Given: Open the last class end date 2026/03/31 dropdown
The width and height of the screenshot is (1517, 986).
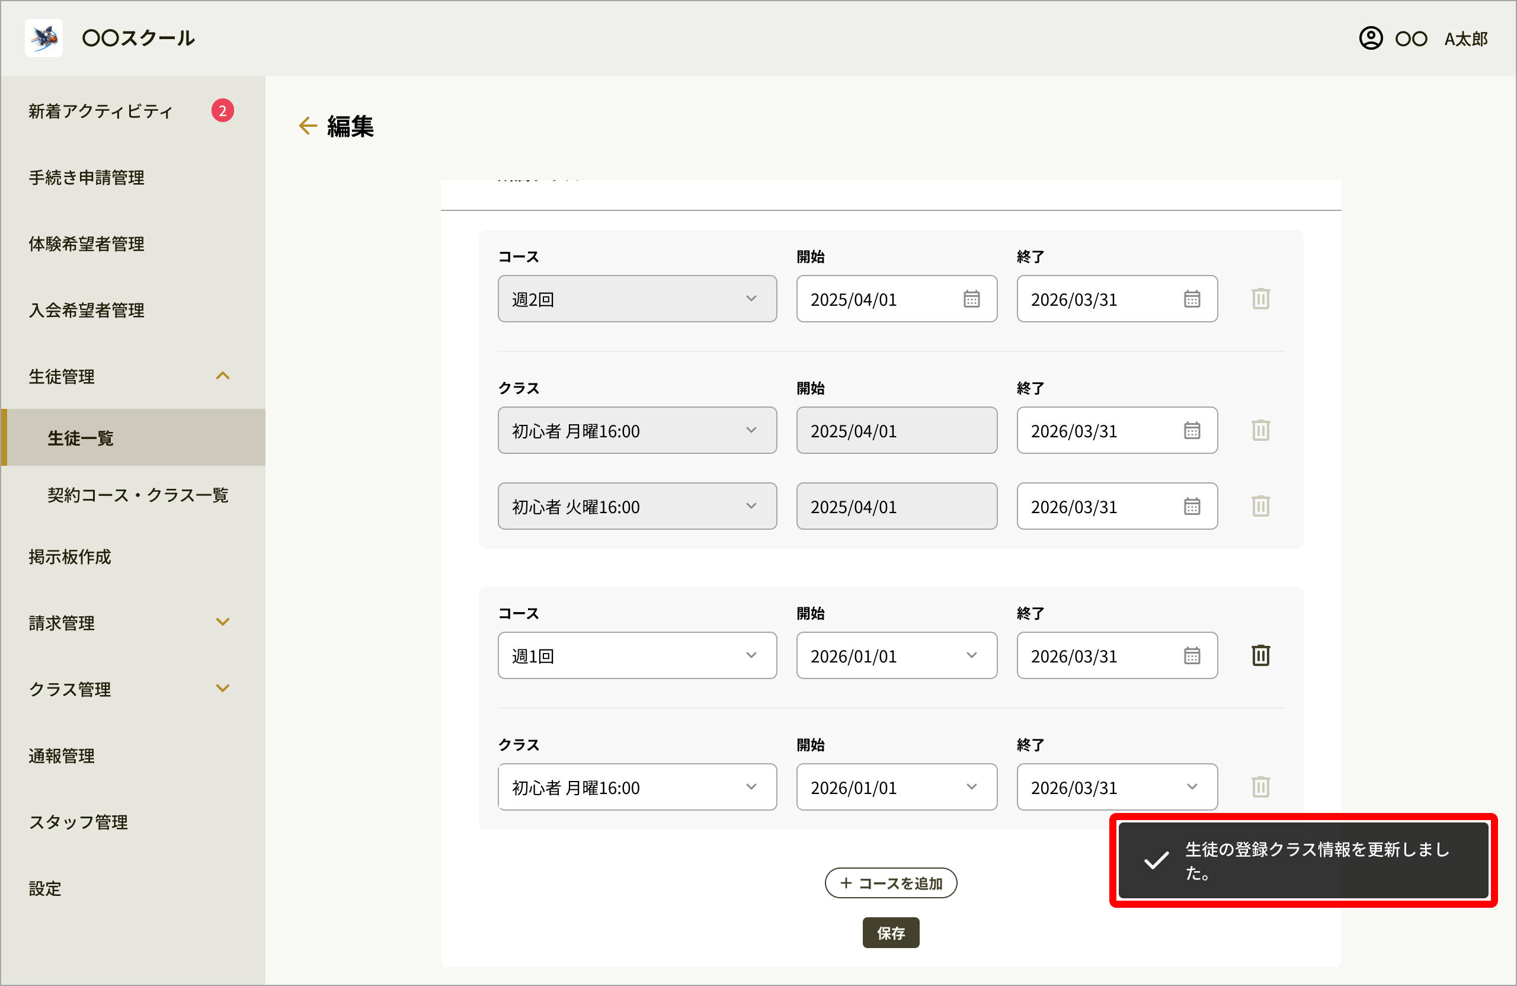Looking at the screenshot, I should coord(1117,787).
